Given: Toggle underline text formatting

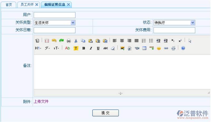Looking at the screenshot, I should (98, 48).
